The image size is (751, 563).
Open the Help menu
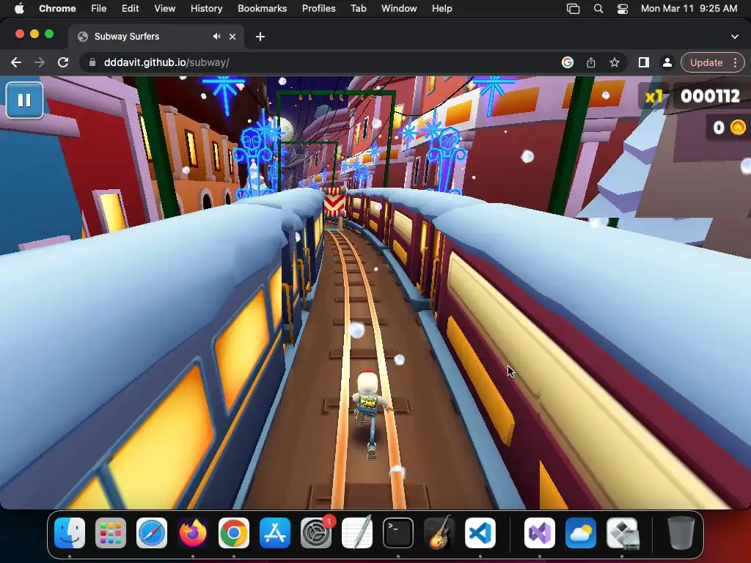coord(442,9)
